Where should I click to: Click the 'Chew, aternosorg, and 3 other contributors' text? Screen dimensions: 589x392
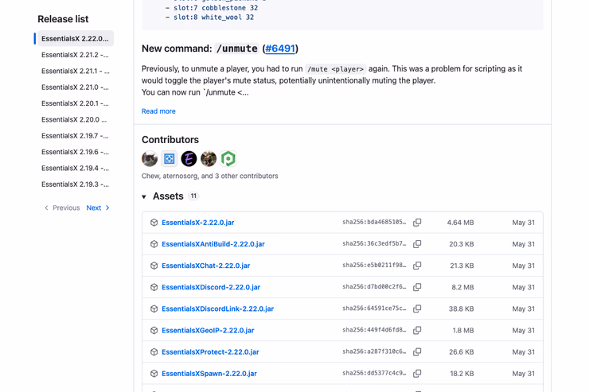pos(209,176)
